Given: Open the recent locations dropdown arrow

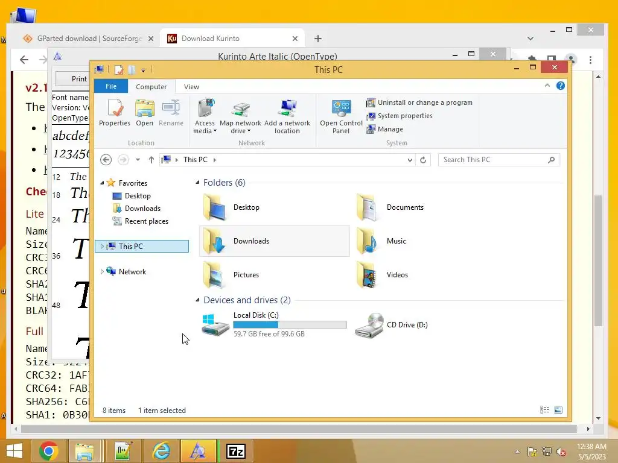Looking at the screenshot, I should pos(138,160).
